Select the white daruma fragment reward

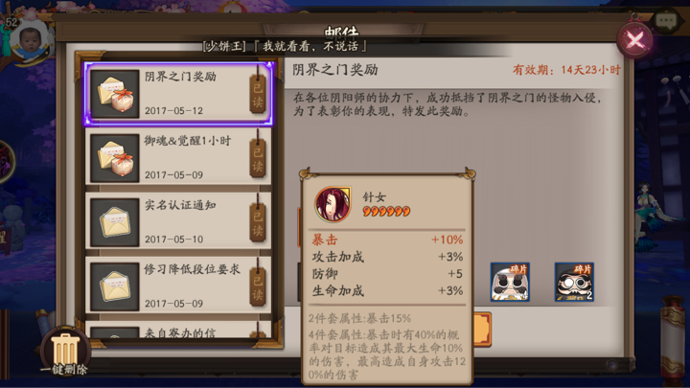[510, 282]
